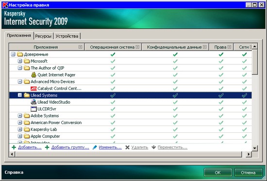Toggle ULCDRSvr networks checkmark

pos(244,109)
